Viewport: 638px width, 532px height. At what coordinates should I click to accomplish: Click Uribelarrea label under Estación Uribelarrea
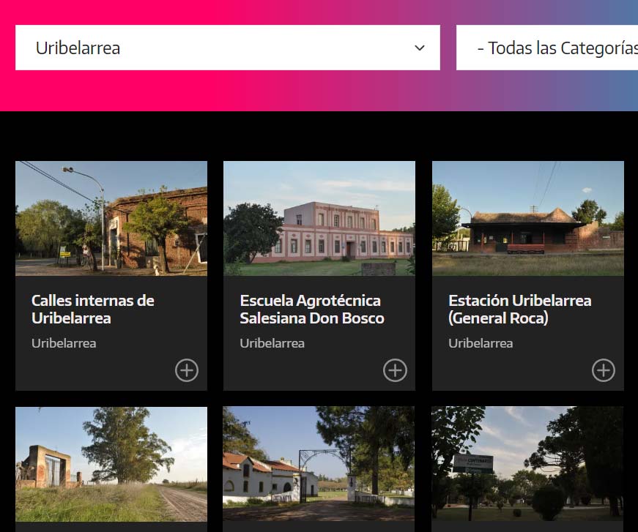481,343
